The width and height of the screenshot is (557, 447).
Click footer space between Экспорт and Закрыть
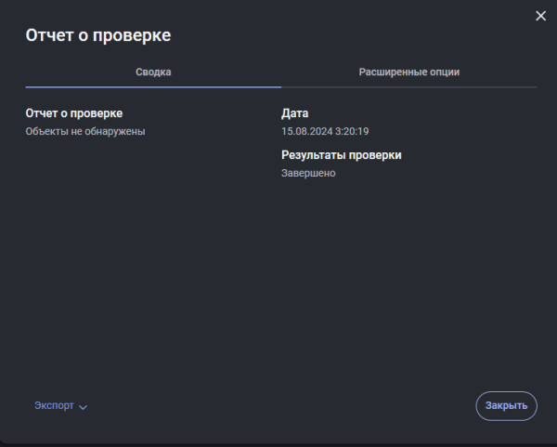pyautogui.click(x=278, y=406)
